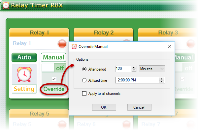
Task: Uncheck the override checkbox in Relay 1
Action: [x=54, y=79]
